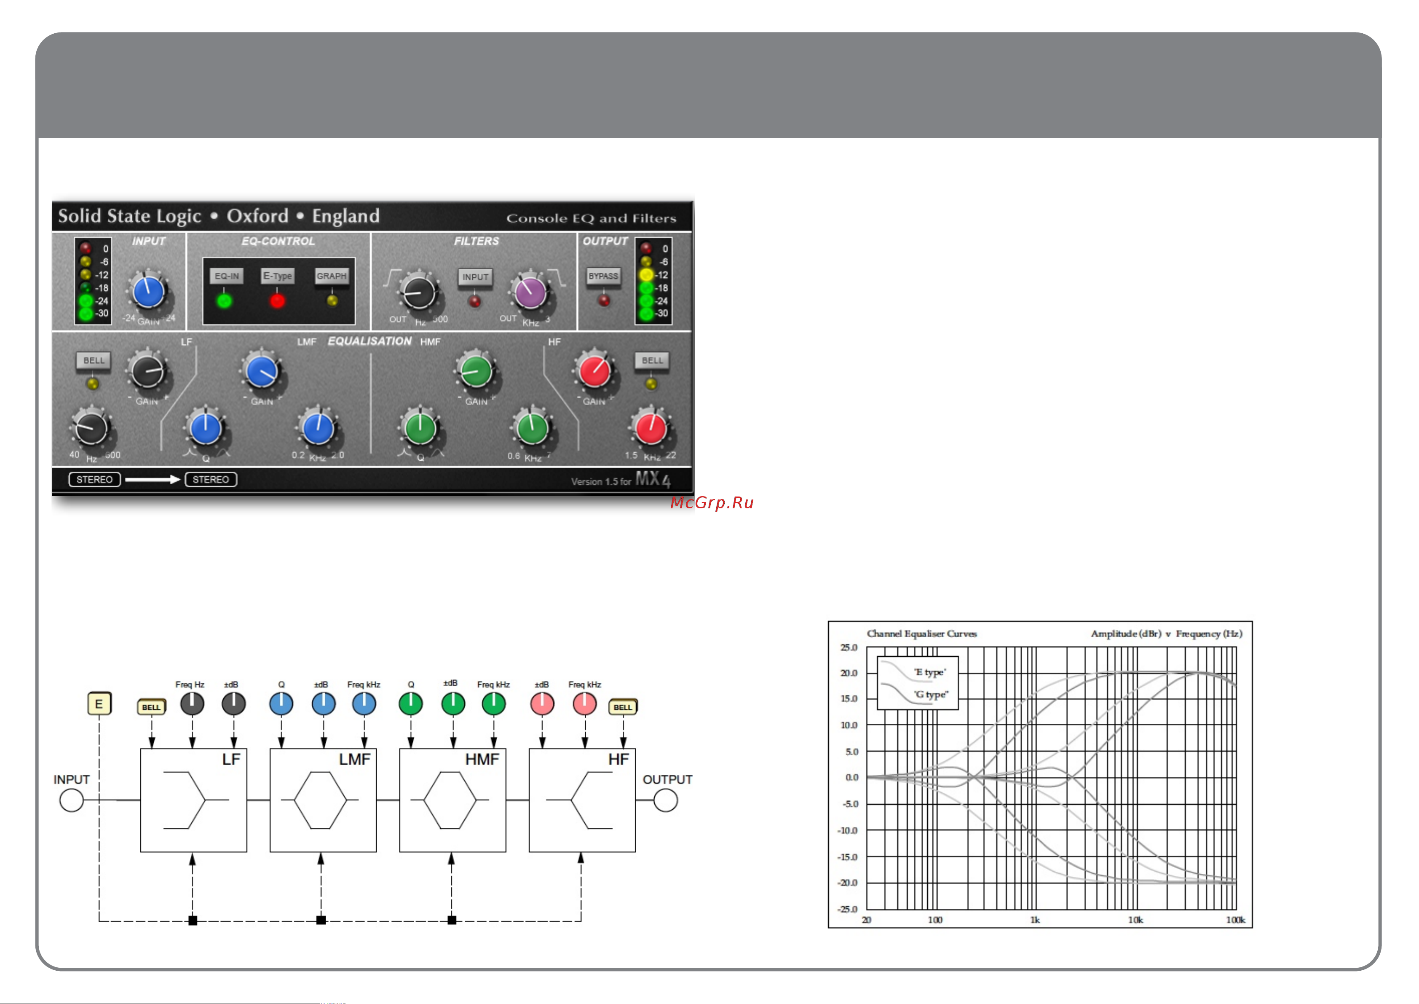Click the pink Freq kHz knob in diagram
Screen dimensions: 1419x1004
pos(585,703)
